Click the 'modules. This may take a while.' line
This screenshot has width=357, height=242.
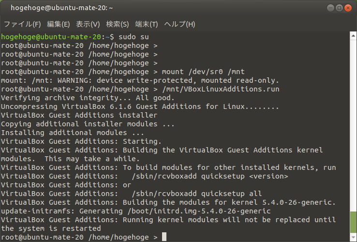coord(70,159)
